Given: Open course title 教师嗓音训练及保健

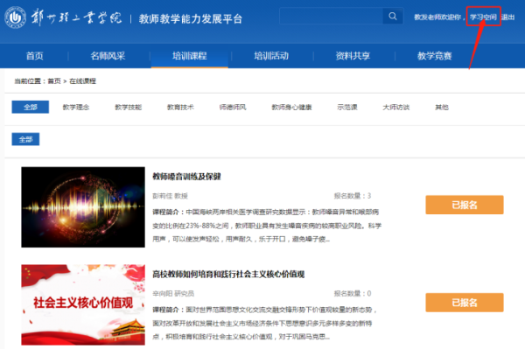Looking at the screenshot, I should [x=187, y=177].
